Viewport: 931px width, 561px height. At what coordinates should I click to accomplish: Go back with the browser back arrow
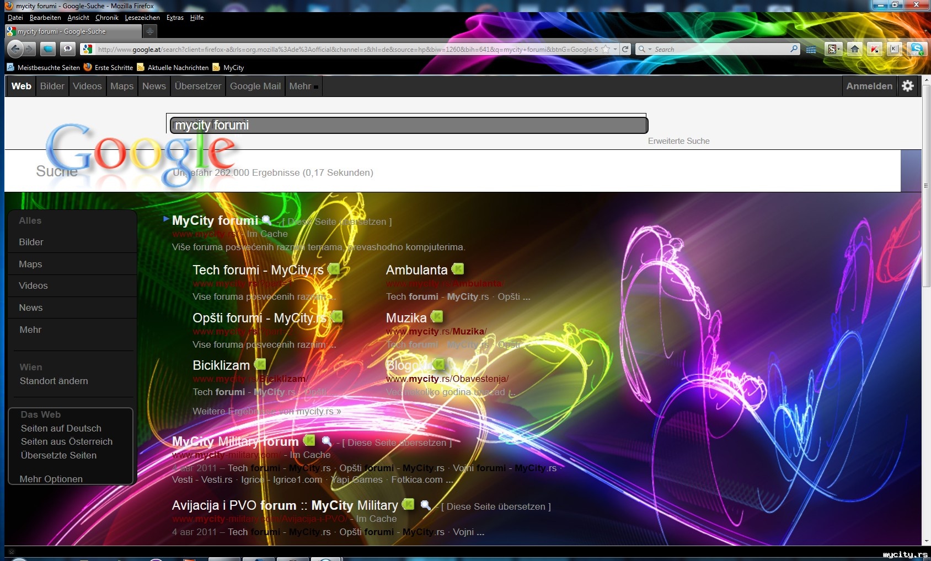15,49
